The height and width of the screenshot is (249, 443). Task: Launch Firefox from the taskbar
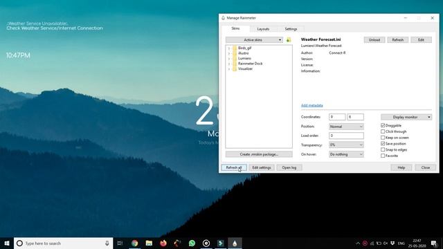[163, 243]
